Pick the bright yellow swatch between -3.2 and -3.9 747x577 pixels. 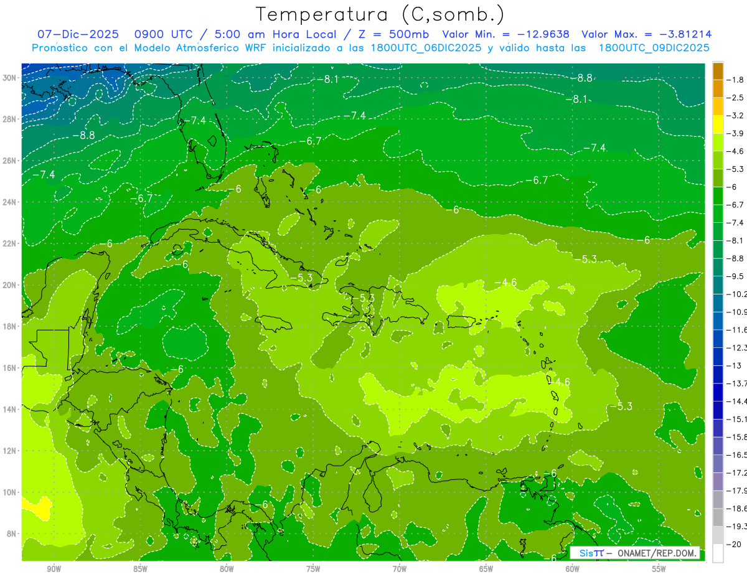[718, 124]
